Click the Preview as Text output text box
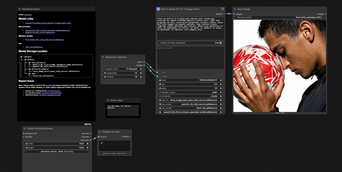Screen dimensions: 342x172 [115, 146]
